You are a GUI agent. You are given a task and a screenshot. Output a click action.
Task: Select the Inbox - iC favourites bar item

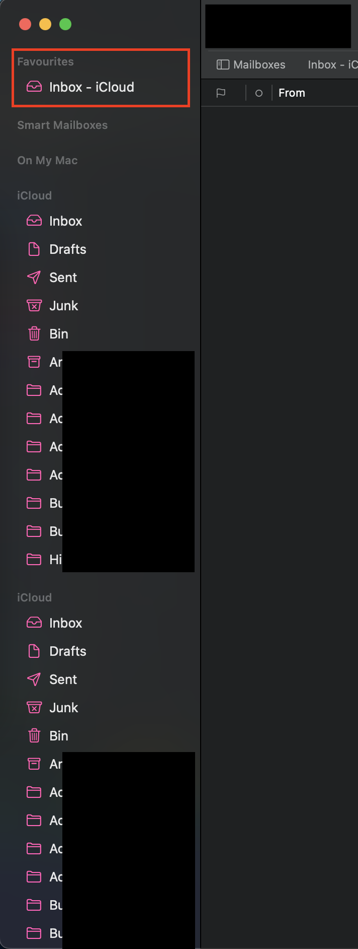point(332,64)
